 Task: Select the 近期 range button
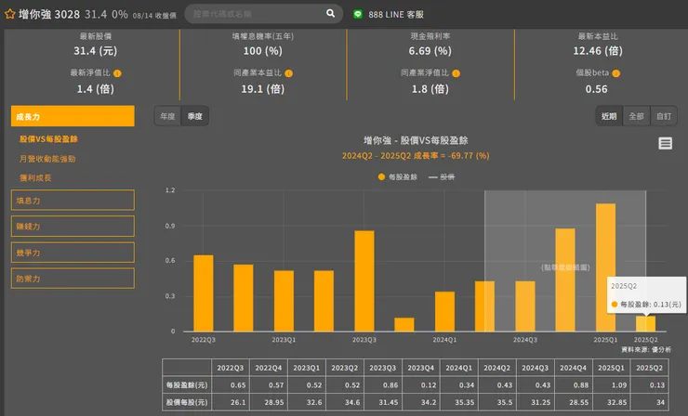pos(609,116)
